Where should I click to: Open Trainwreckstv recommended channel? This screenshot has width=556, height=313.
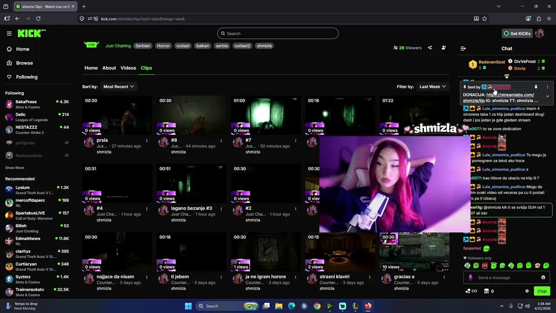[x=37, y=292]
